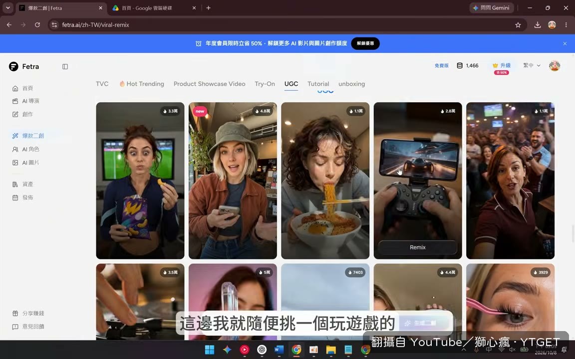Open the bucket hat woman video
This screenshot has height=359, width=575.
(x=233, y=180)
